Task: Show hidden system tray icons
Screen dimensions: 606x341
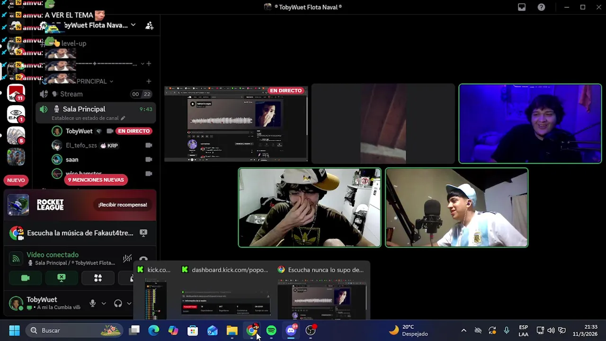Action: 463,331
